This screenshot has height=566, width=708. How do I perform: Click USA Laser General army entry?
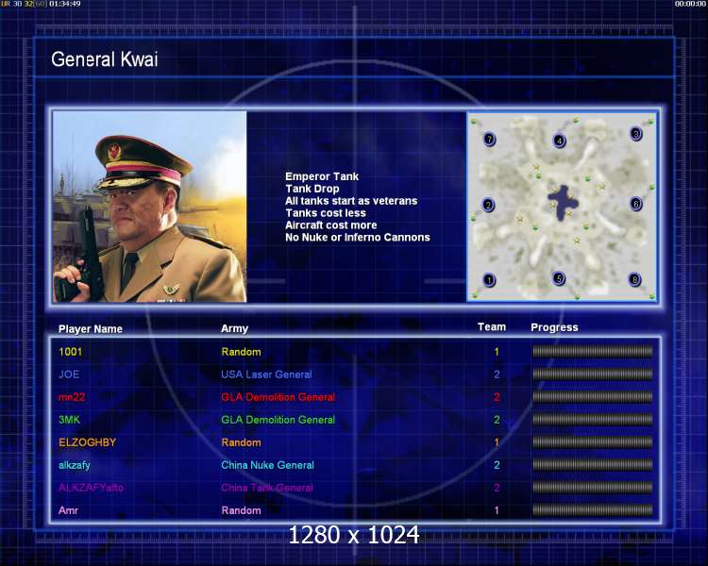(x=266, y=375)
